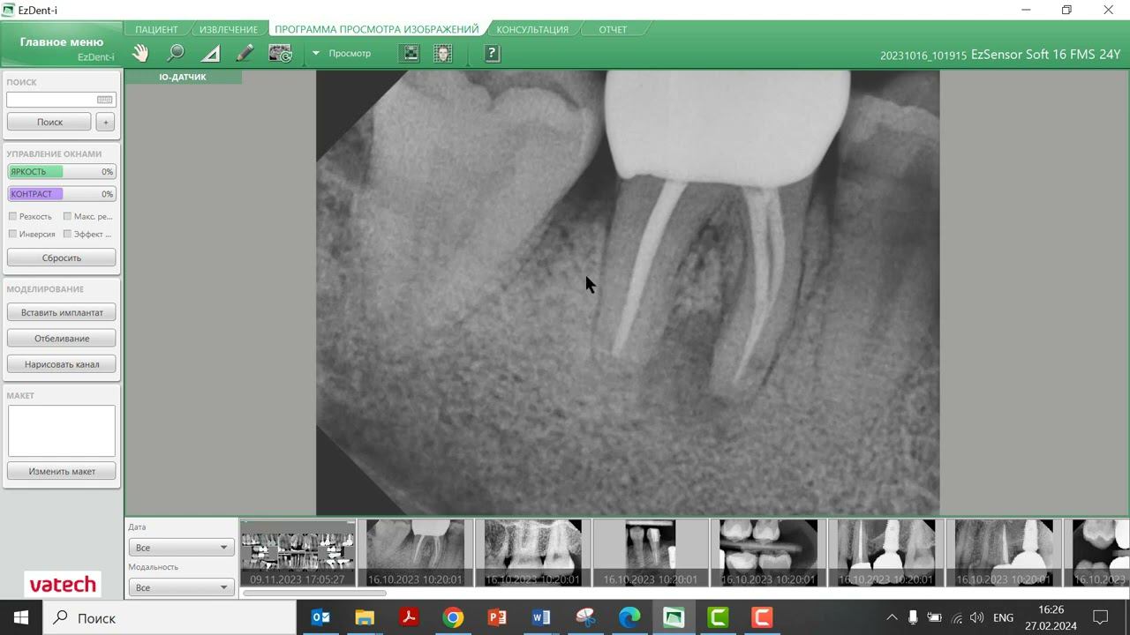Viewport: 1130px width, 635px height.
Task: Open the Дата dropdown set to Все
Action: coord(180,548)
